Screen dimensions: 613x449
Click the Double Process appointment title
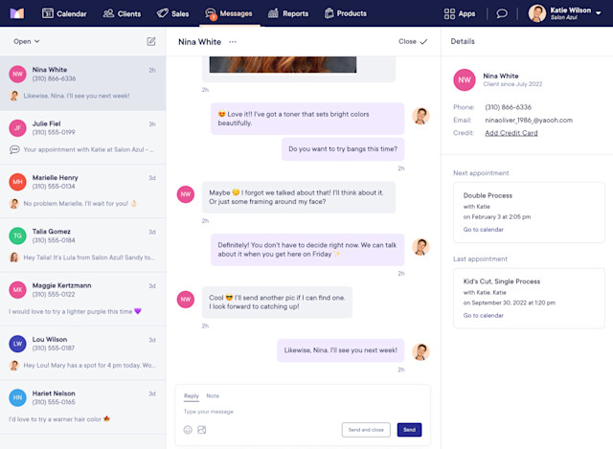pyautogui.click(x=488, y=195)
